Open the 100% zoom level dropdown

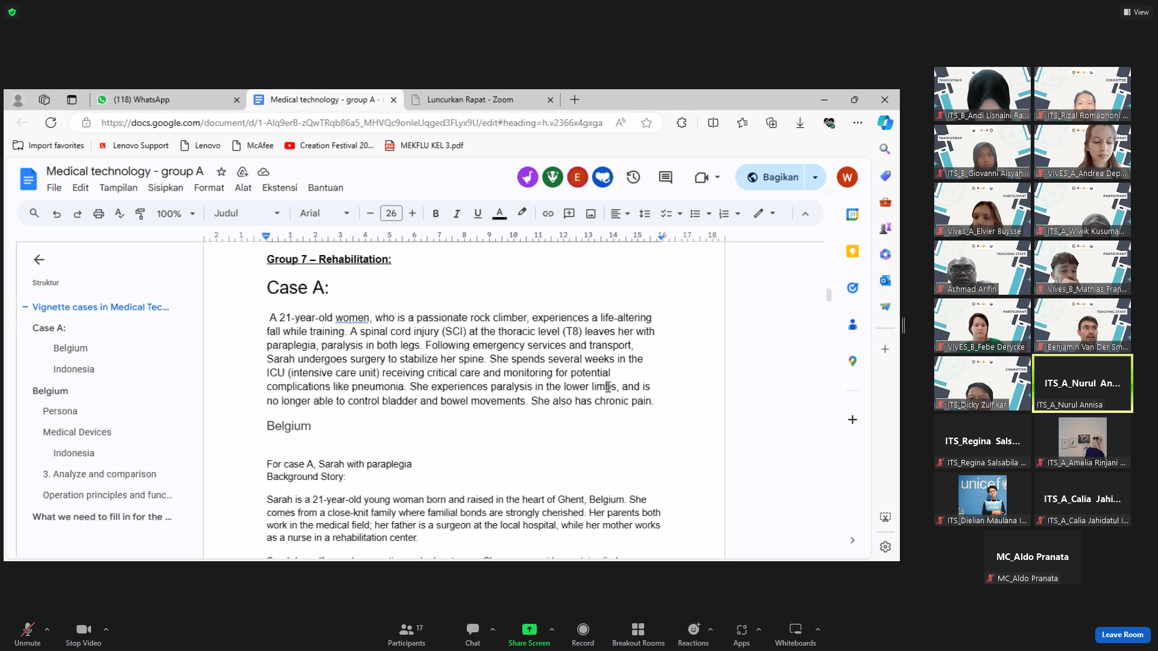click(x=176, y=213)
